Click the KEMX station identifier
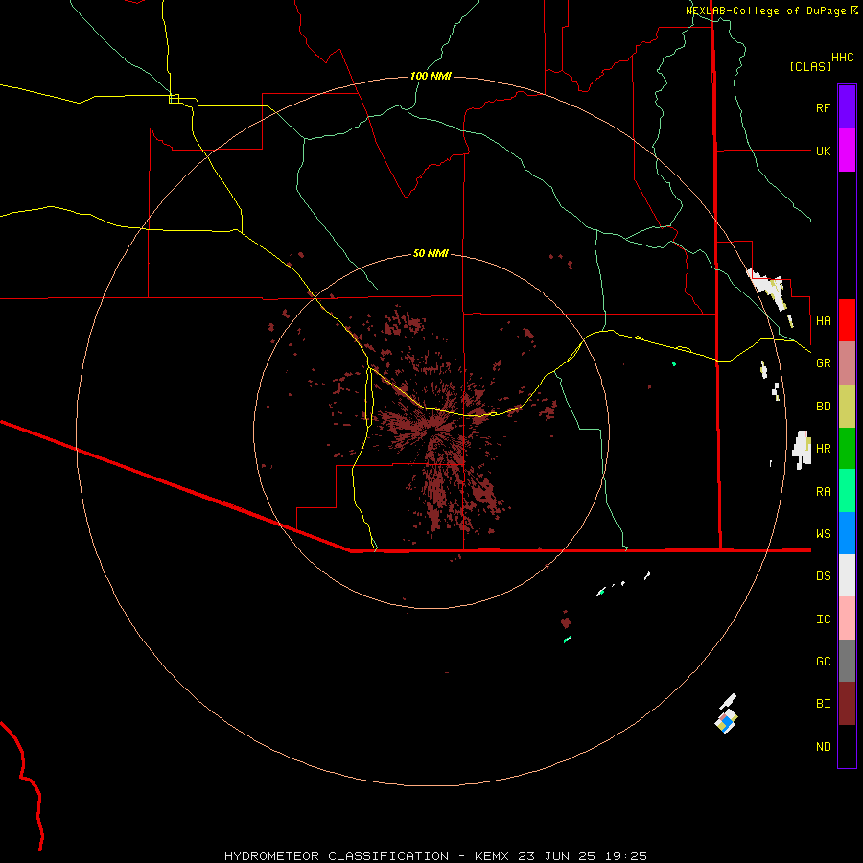This screenshot has height=863, width=863. click(x=492, y=856)
